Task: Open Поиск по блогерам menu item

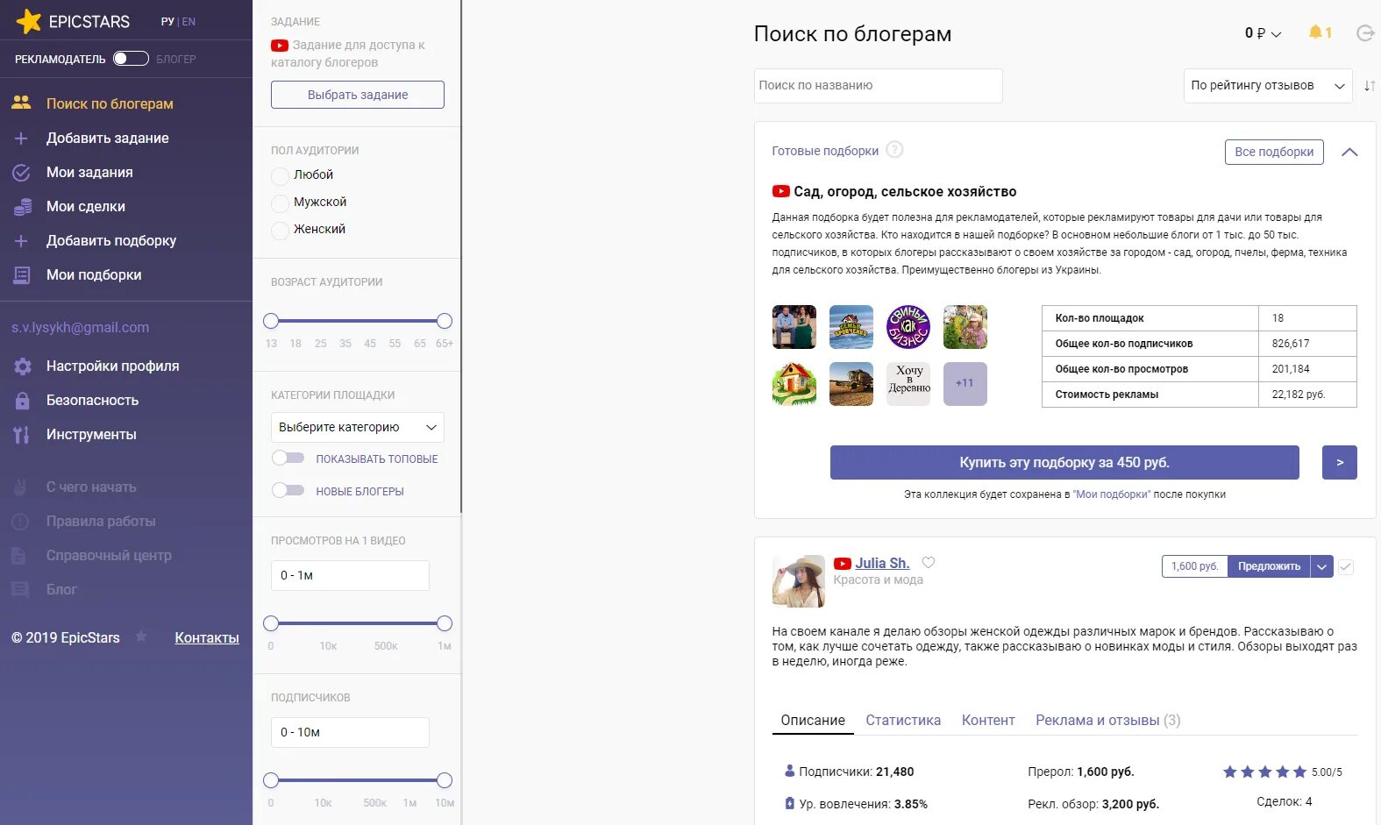Action: pos(110,103)
